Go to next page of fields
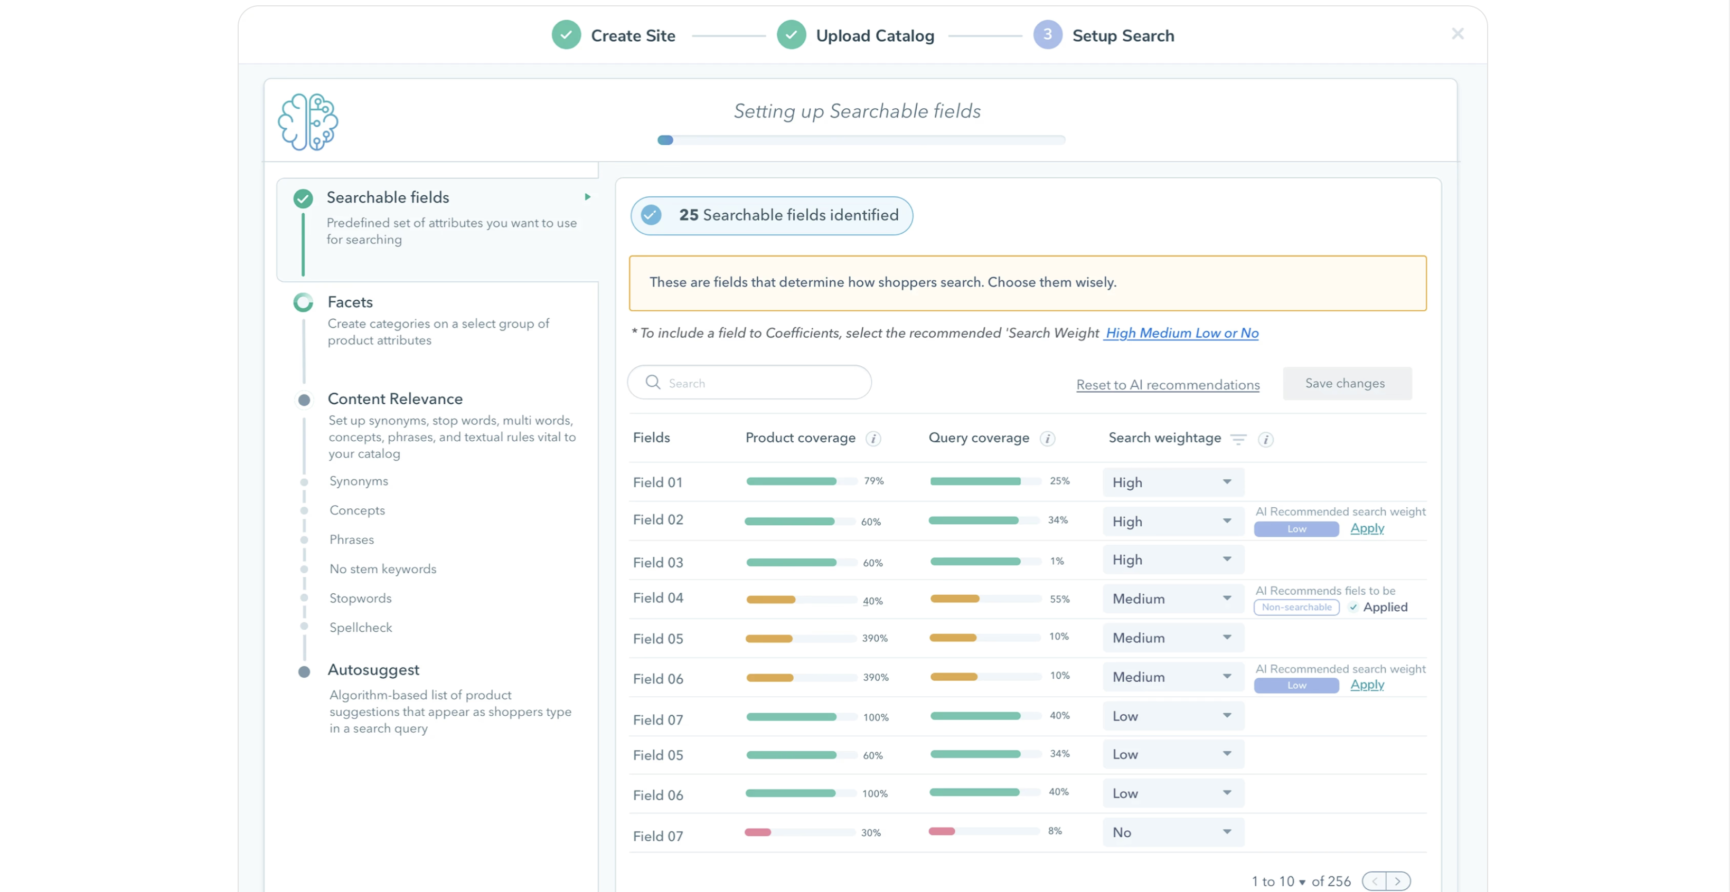1730x892 pixels. pyautogui.click(x=1398, y=880)
